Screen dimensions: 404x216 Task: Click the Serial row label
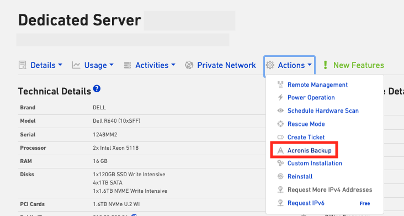28,135
